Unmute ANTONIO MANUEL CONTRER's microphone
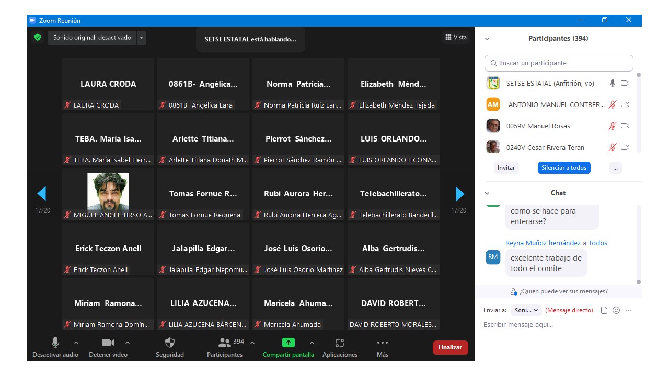The image size is (669, 376). (612, 104)
